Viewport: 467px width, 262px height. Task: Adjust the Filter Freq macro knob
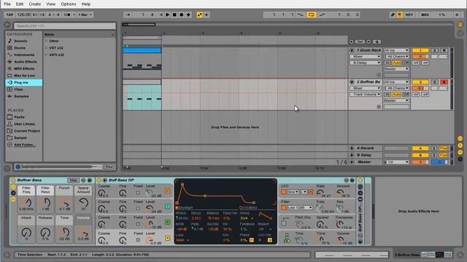pos(26,203)
